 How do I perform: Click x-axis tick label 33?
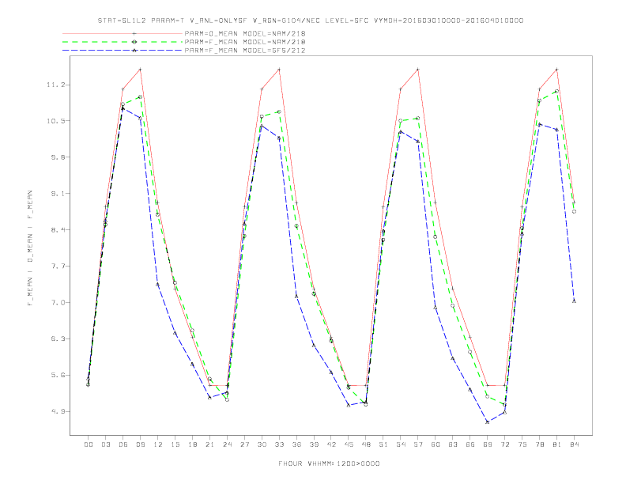[x=279, y=444]
